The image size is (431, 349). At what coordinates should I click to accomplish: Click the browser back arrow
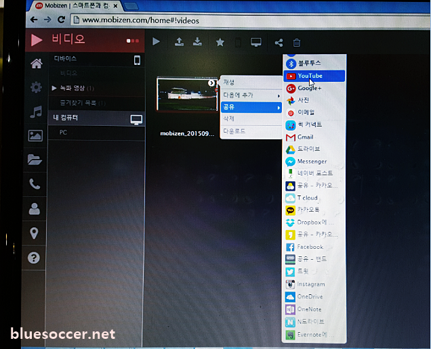(x=34, y=20)
